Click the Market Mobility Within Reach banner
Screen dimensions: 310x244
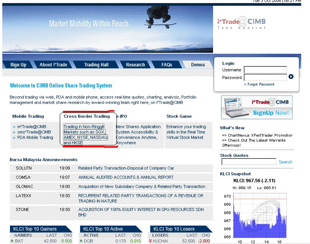108,29
